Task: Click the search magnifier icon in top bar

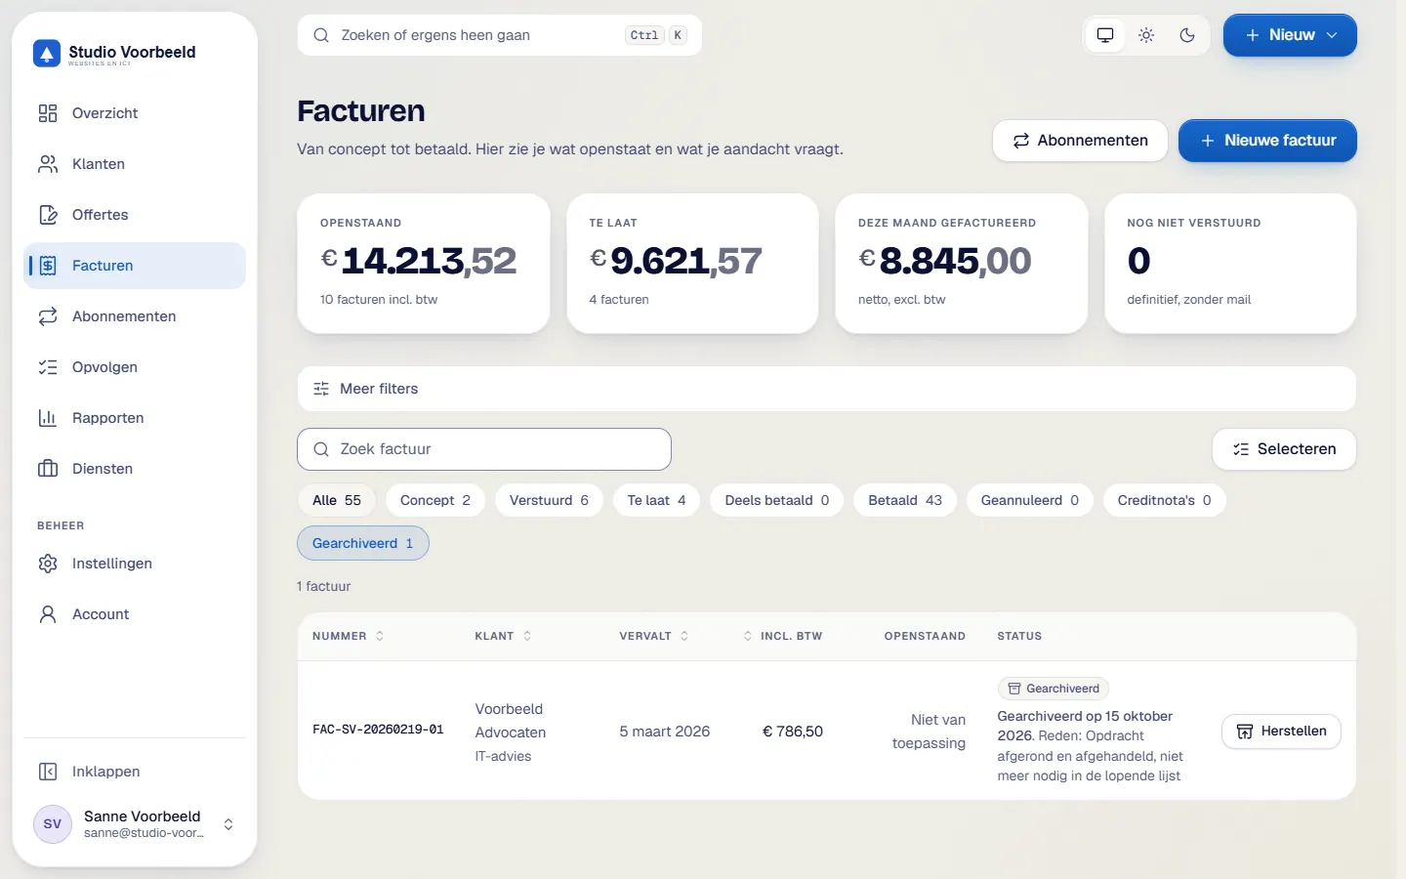Action: [321, 35]
